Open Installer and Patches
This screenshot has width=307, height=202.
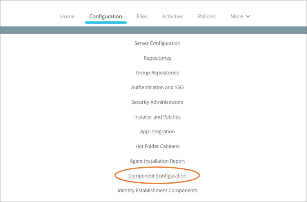157,117
